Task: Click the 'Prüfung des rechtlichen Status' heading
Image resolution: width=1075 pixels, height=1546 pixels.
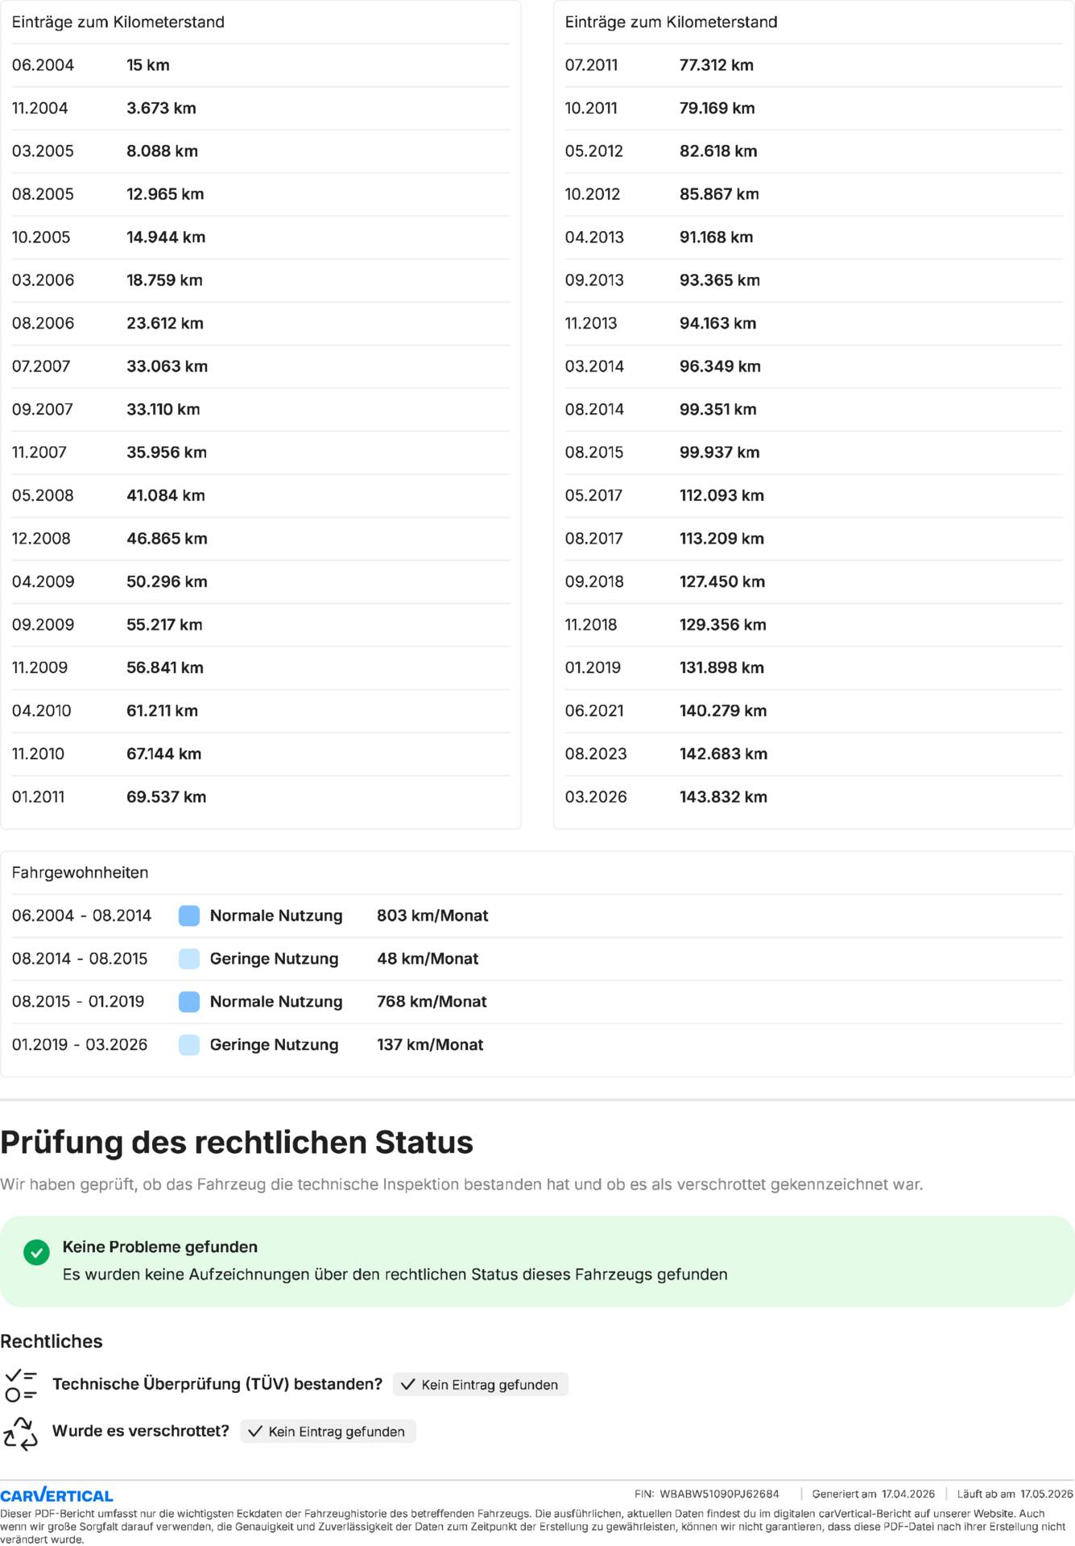Action: pyautogui.click(x=237, y=1143)
